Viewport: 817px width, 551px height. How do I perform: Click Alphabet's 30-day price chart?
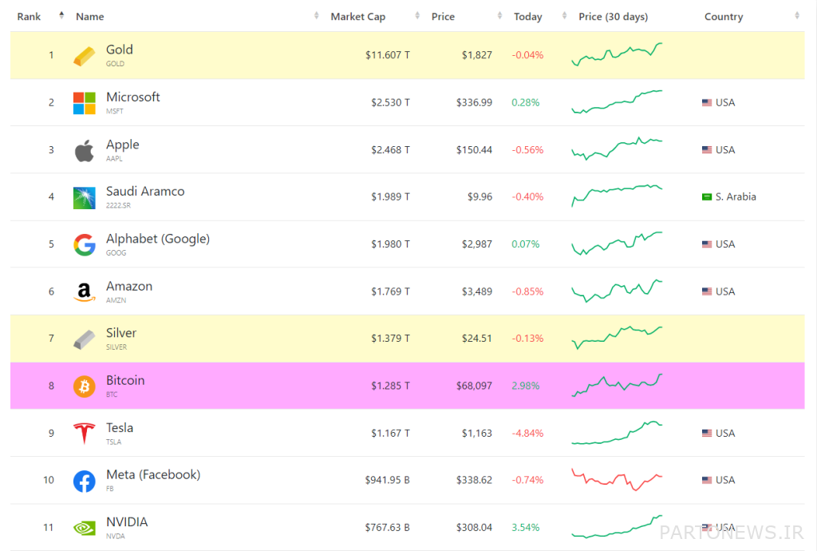(x=617, y=243)
